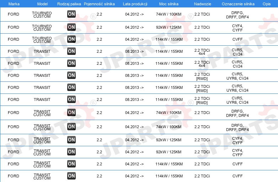Click the Marka column header
Screen dimensions: 278x182
(x=14, y=4)
